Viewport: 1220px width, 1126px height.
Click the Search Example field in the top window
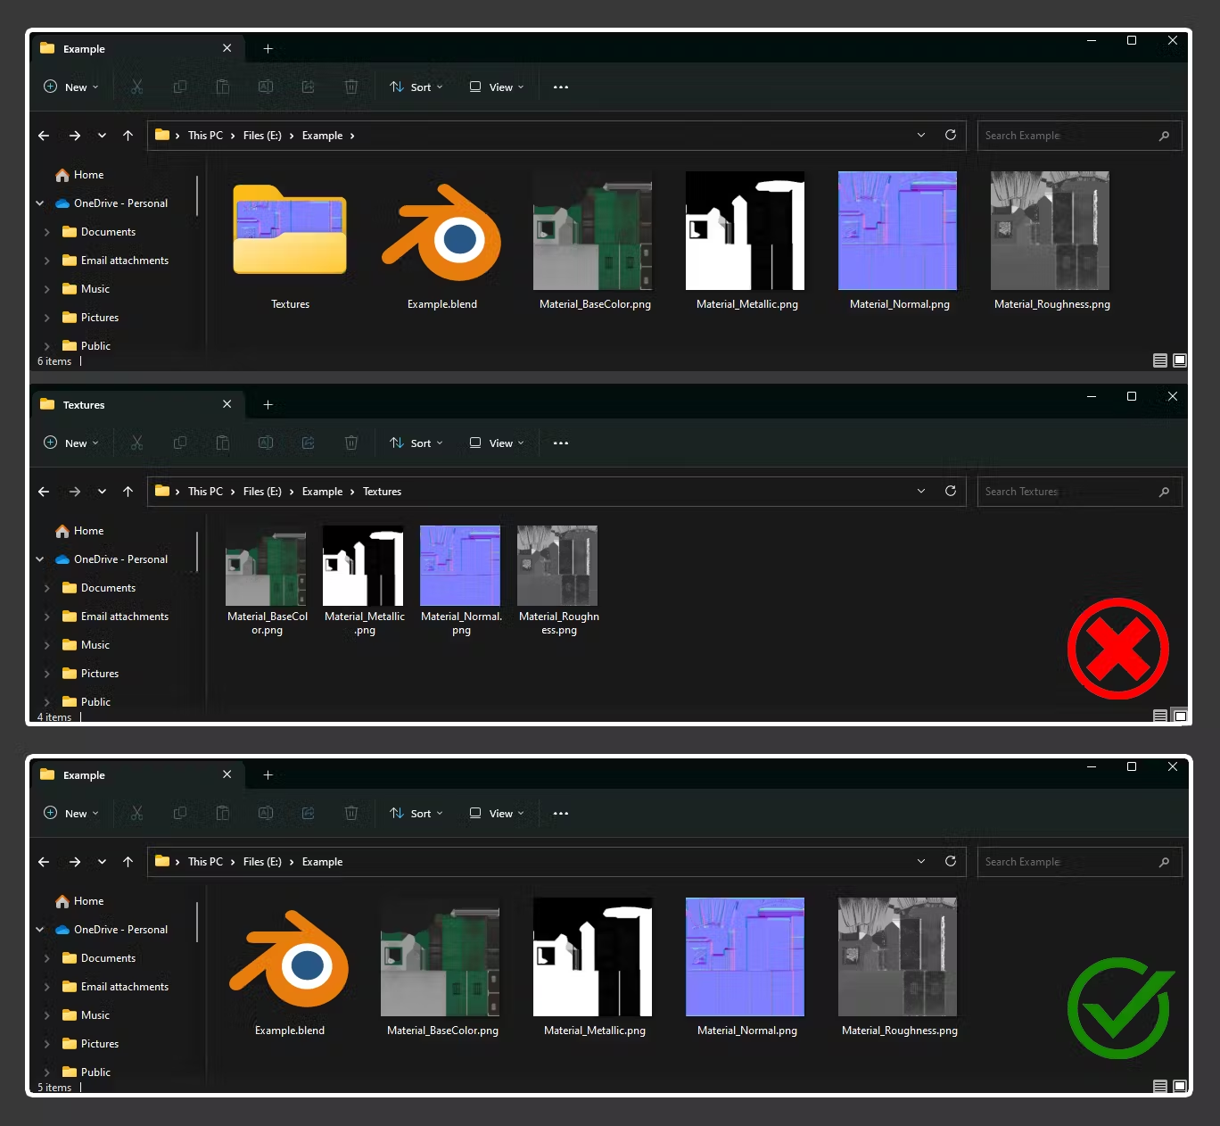(x=1079, y=136)
